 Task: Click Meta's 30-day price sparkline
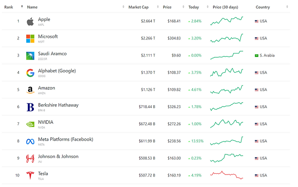227,141
